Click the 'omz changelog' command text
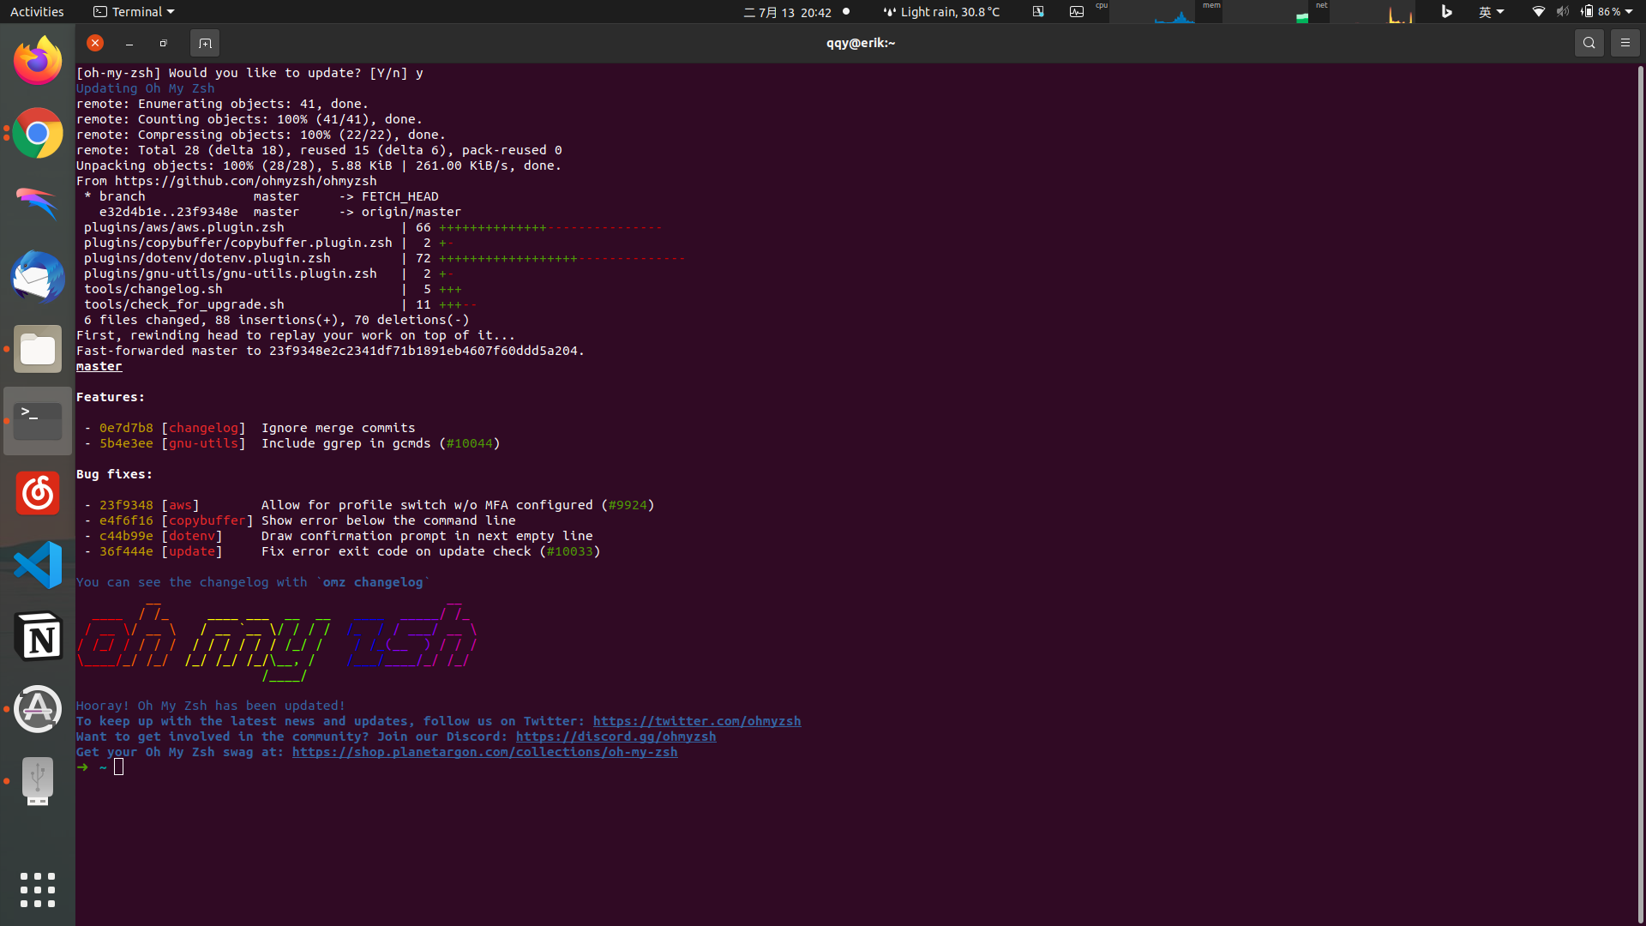Image resolution: width=1646 pixels, height=926 pixels. (x=373, y=582)
